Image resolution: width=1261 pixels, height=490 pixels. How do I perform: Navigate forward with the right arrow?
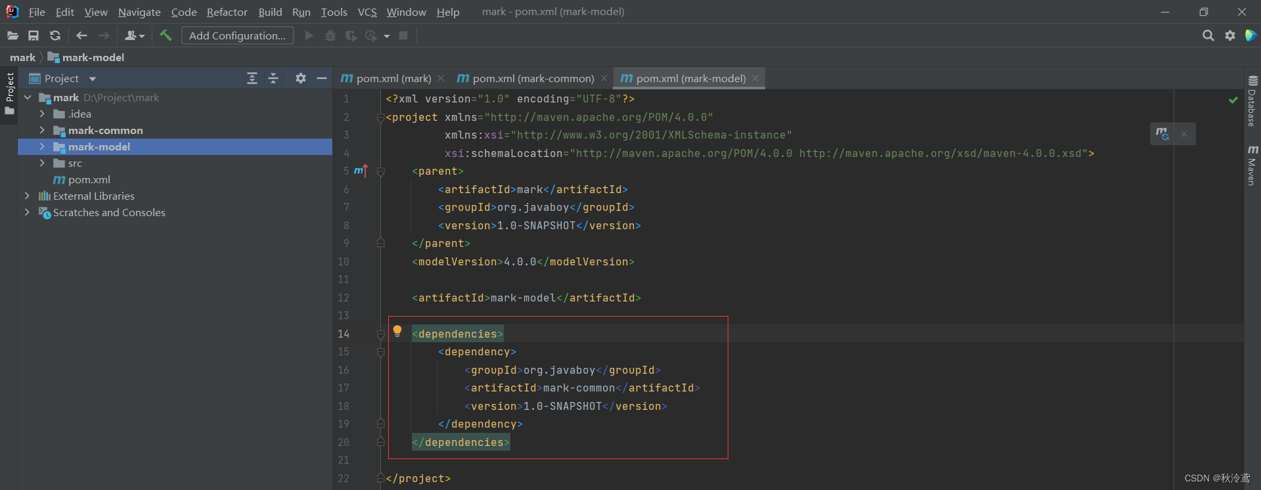[x=104, y=35]
